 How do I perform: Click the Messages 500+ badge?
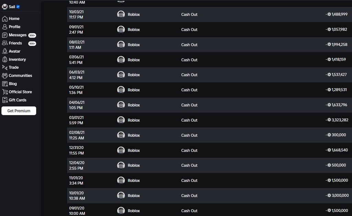[32, 35]
